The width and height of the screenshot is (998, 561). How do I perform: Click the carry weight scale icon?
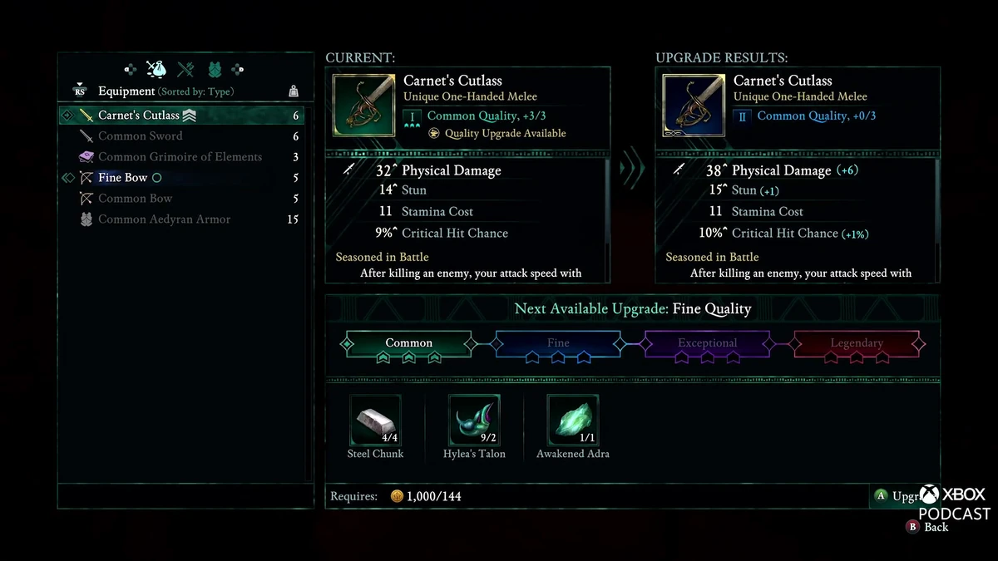point(294,91)
